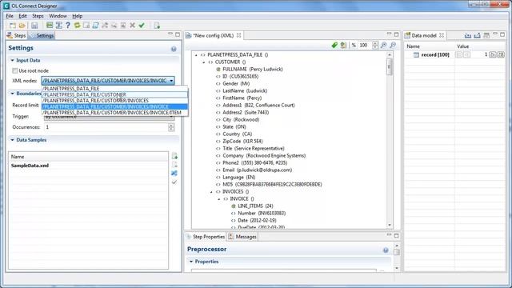This screenshot has height=288, width=512.
Task: Click the blue text-cursor step toolbar icon
Action: (58, 25)
